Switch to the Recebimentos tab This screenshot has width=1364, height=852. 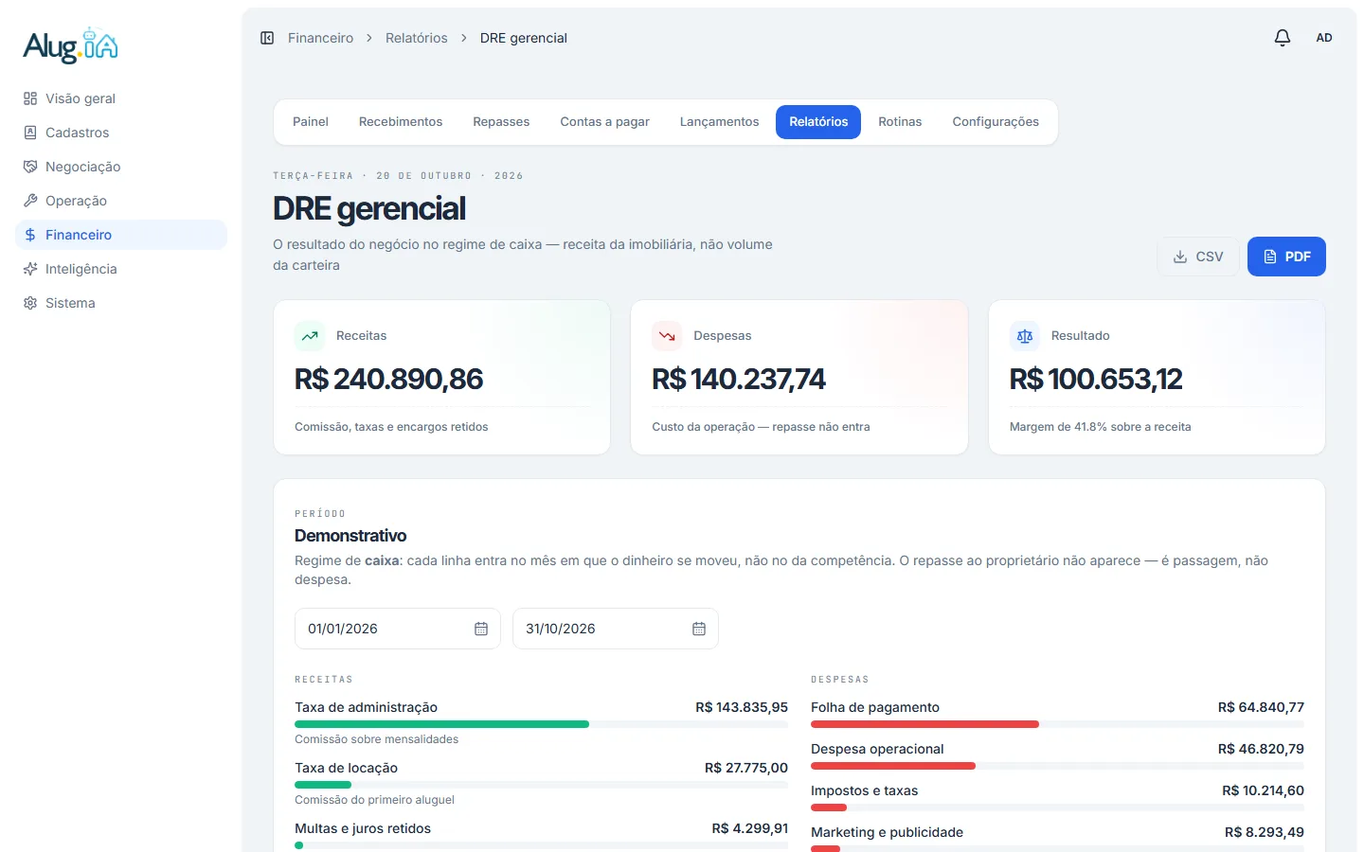coord(401,122)
